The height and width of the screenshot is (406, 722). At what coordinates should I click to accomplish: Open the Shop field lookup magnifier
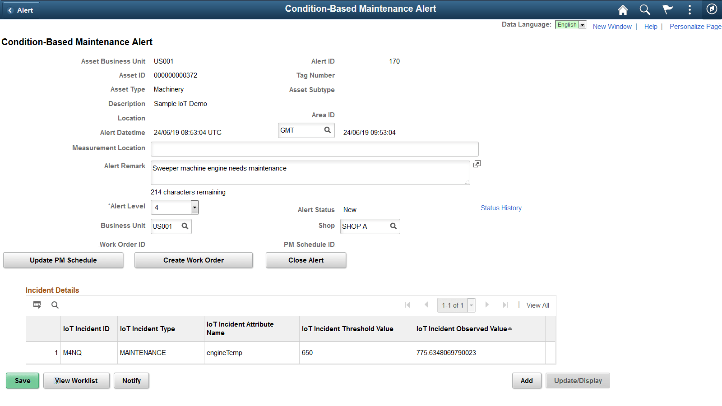[393, 226]
